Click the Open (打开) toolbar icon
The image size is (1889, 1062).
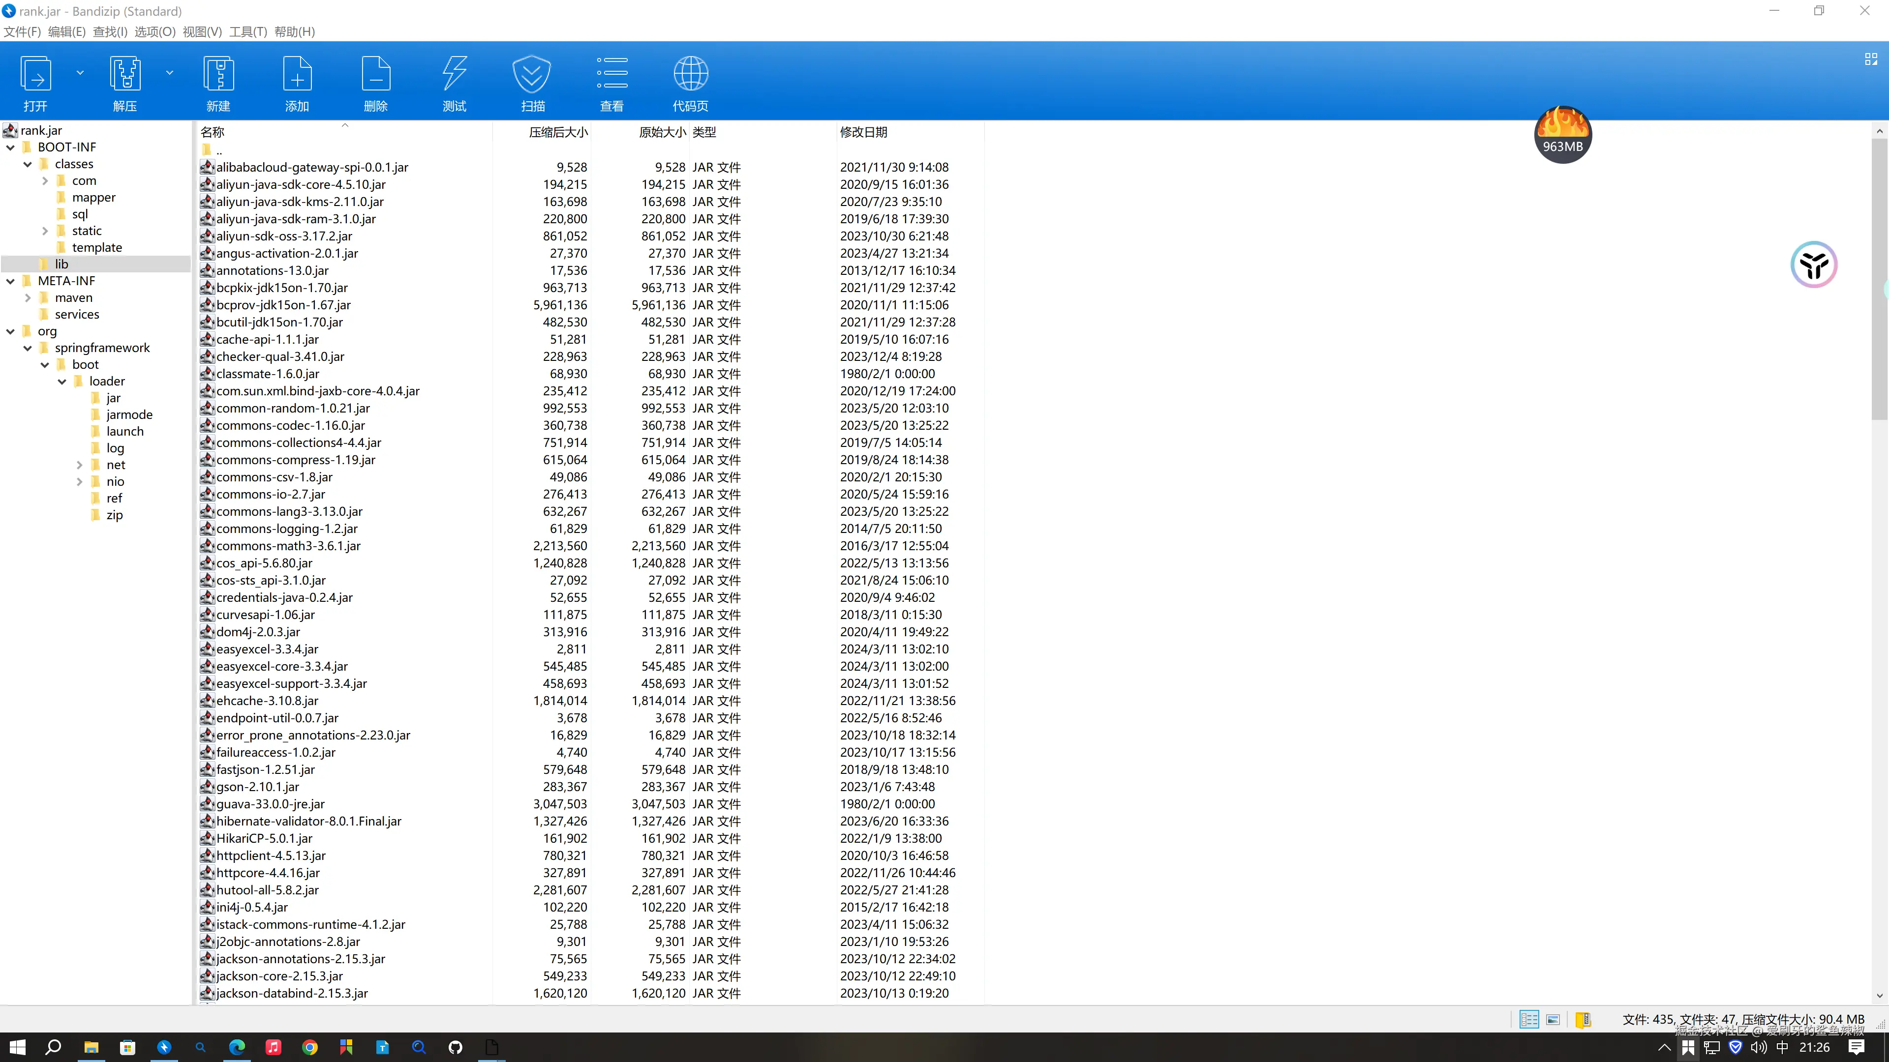click(x=35, y=74)
